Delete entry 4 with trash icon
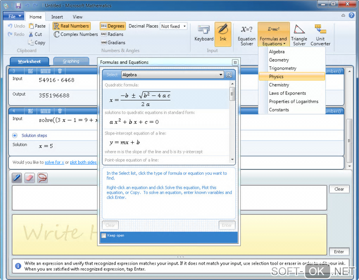 click(60, 111)
